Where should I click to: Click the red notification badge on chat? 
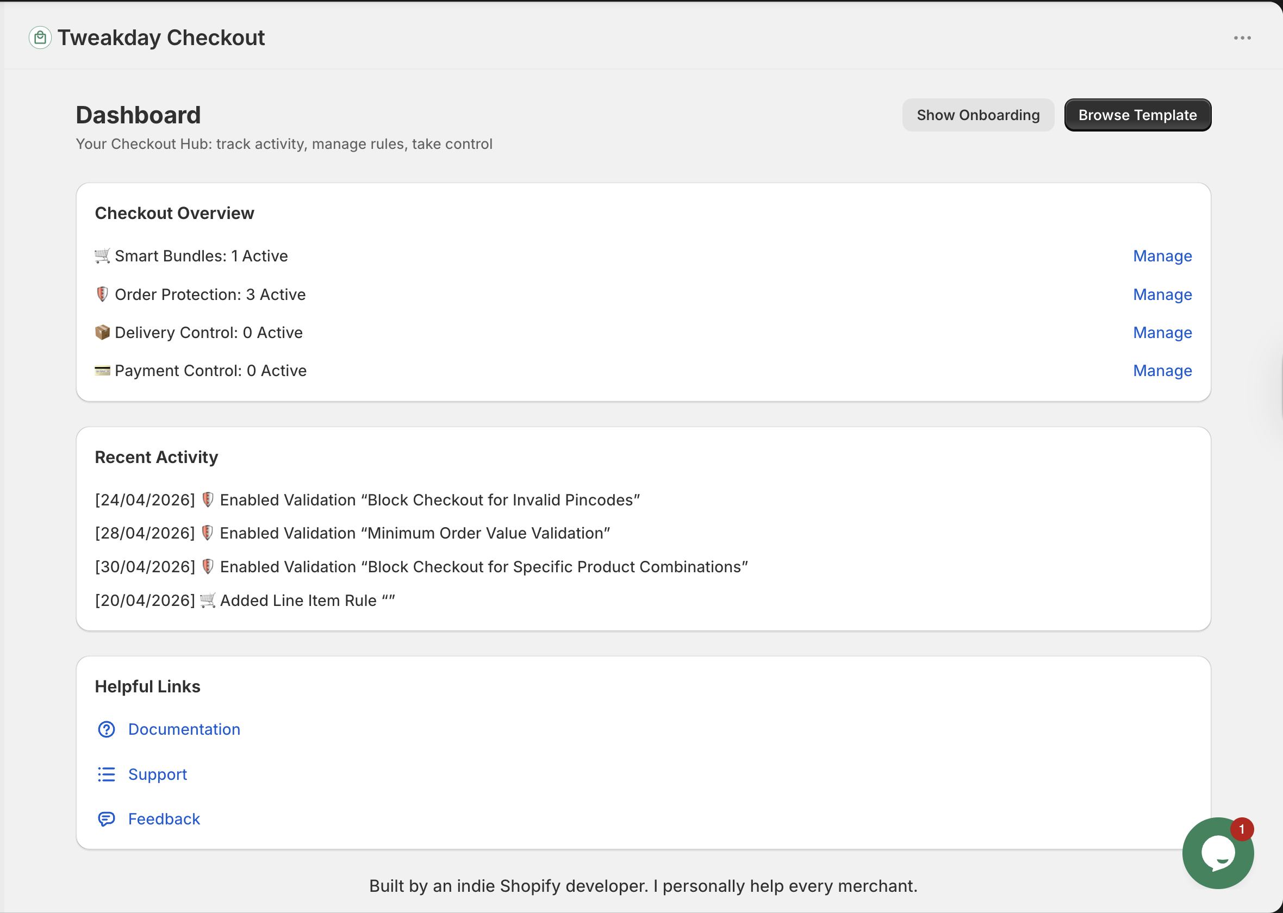(x=1241, y=829)
